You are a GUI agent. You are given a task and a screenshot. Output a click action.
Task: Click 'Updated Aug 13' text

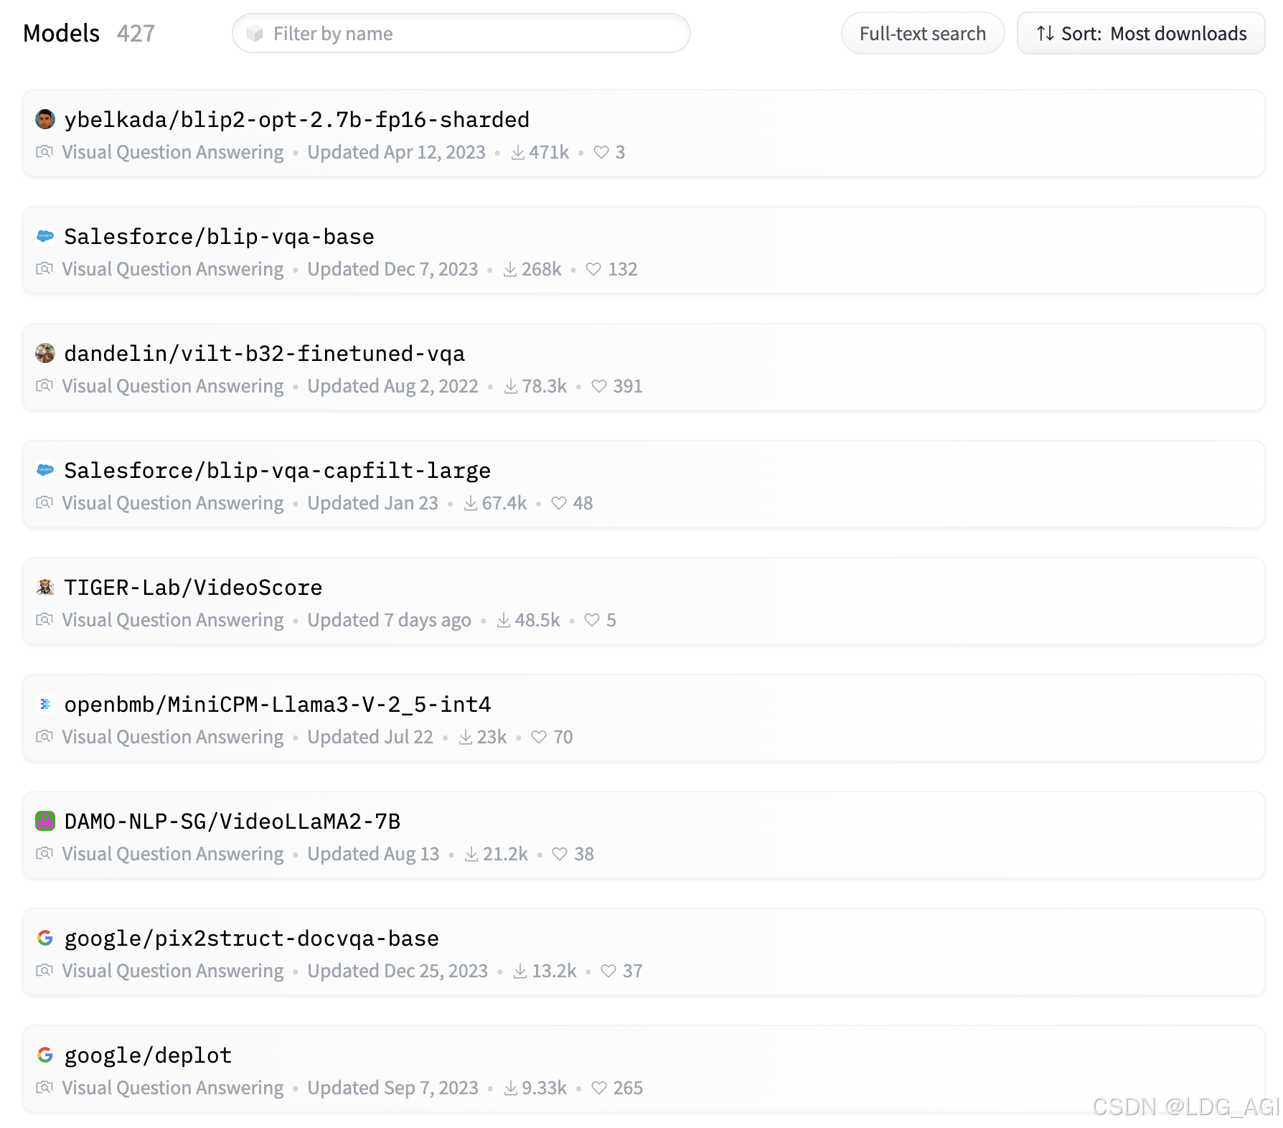coord(374,854)
